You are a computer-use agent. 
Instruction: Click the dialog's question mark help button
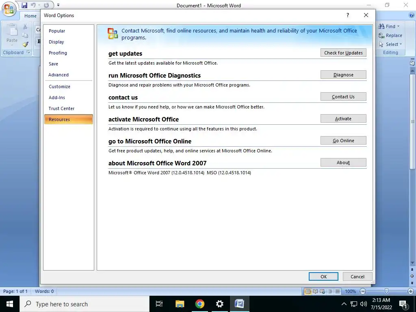tap(348, 15)
